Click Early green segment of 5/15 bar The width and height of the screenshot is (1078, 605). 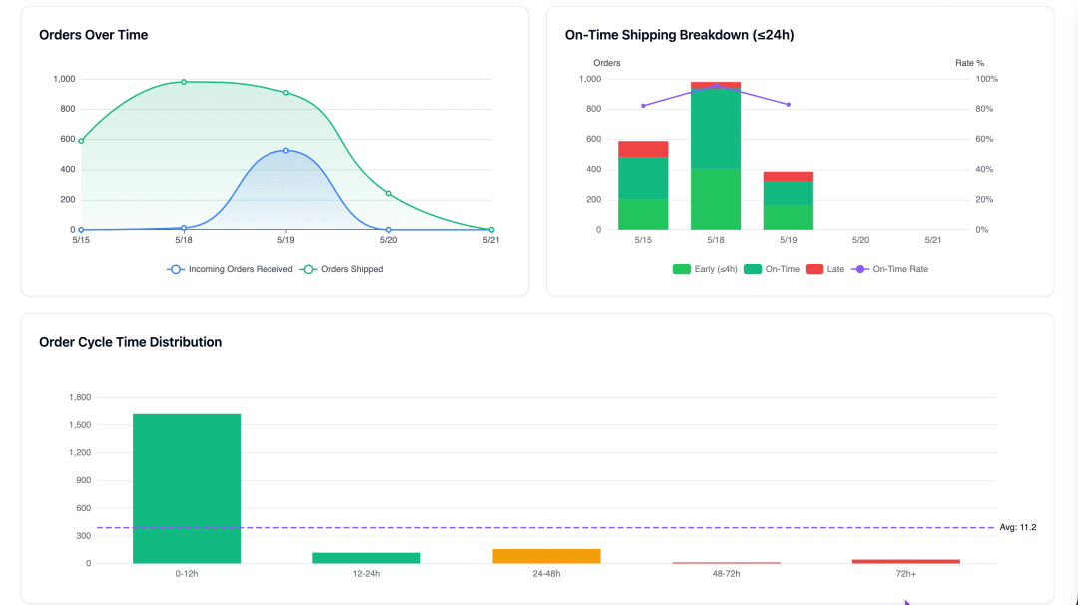point(643,214)
